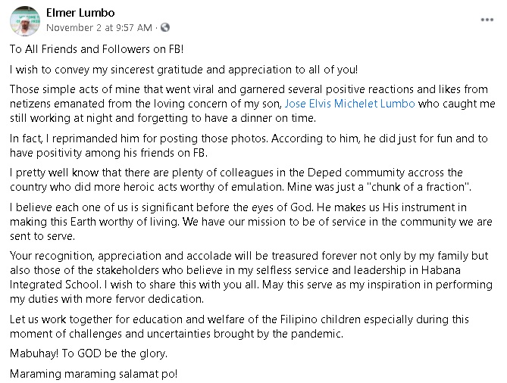This screenshot has width=507, height=383.
Task: Open Jose Elvis Michelet Lumbo tagged profile
Action: (x=349, y=104)
